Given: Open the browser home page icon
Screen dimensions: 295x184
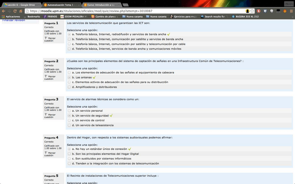Looking at the screenshot, I should click(21, 11).
